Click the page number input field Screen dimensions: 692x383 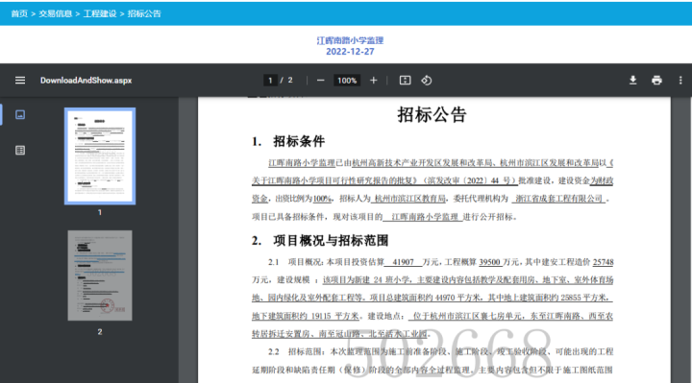pyautogui.click(x=270, y=81)
